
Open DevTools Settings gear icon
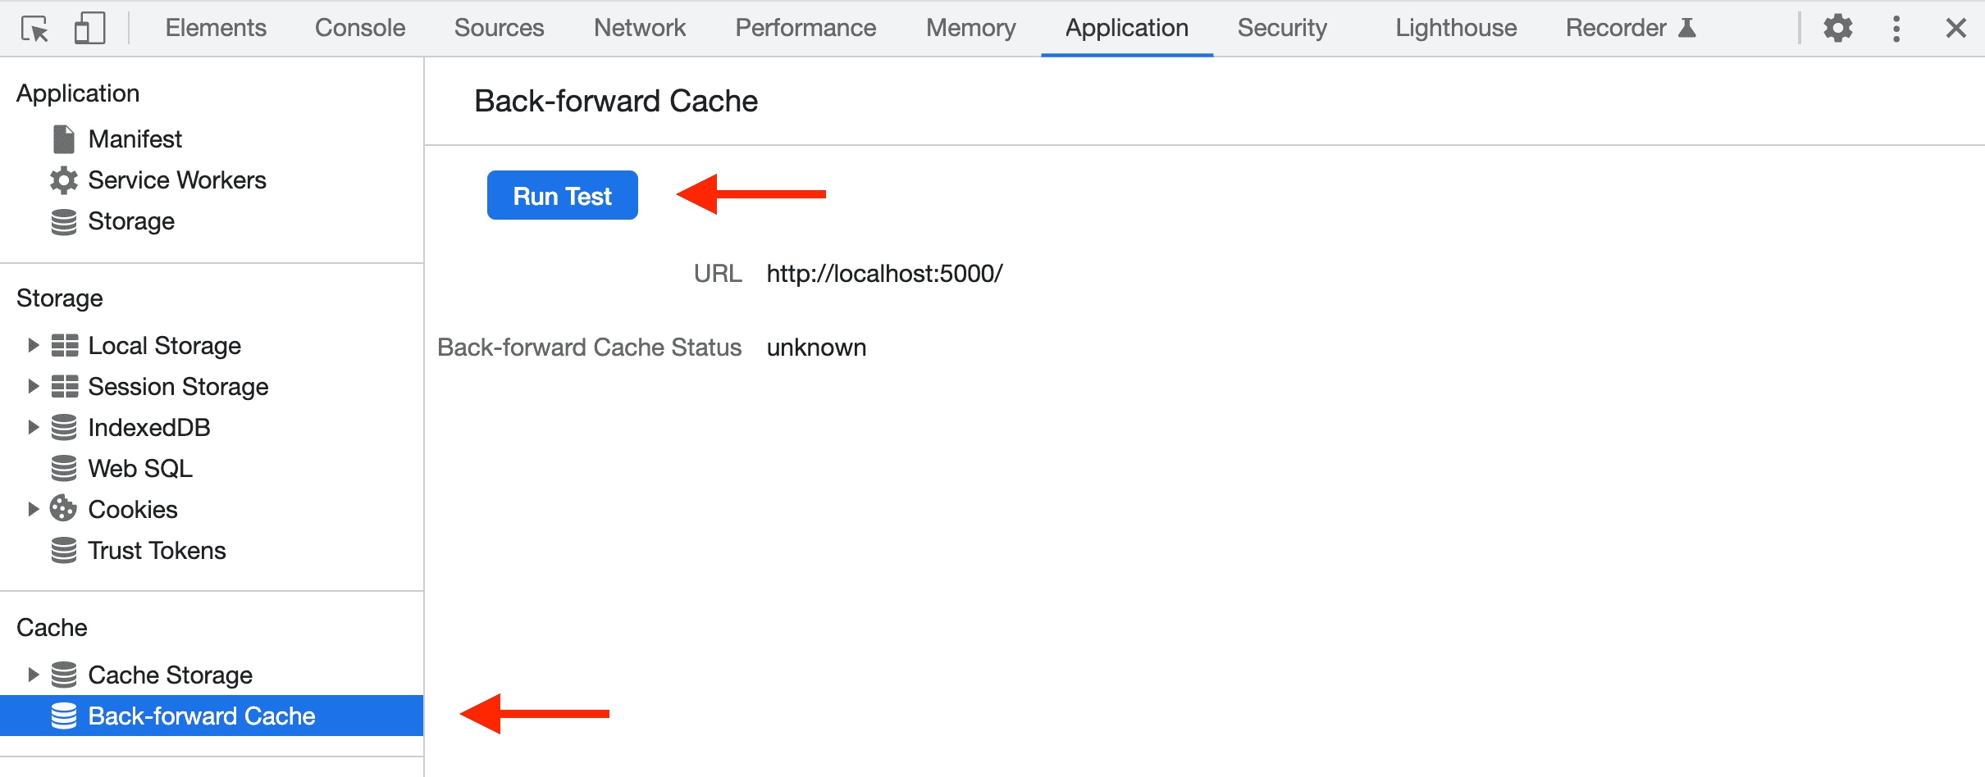[1837, 27]
